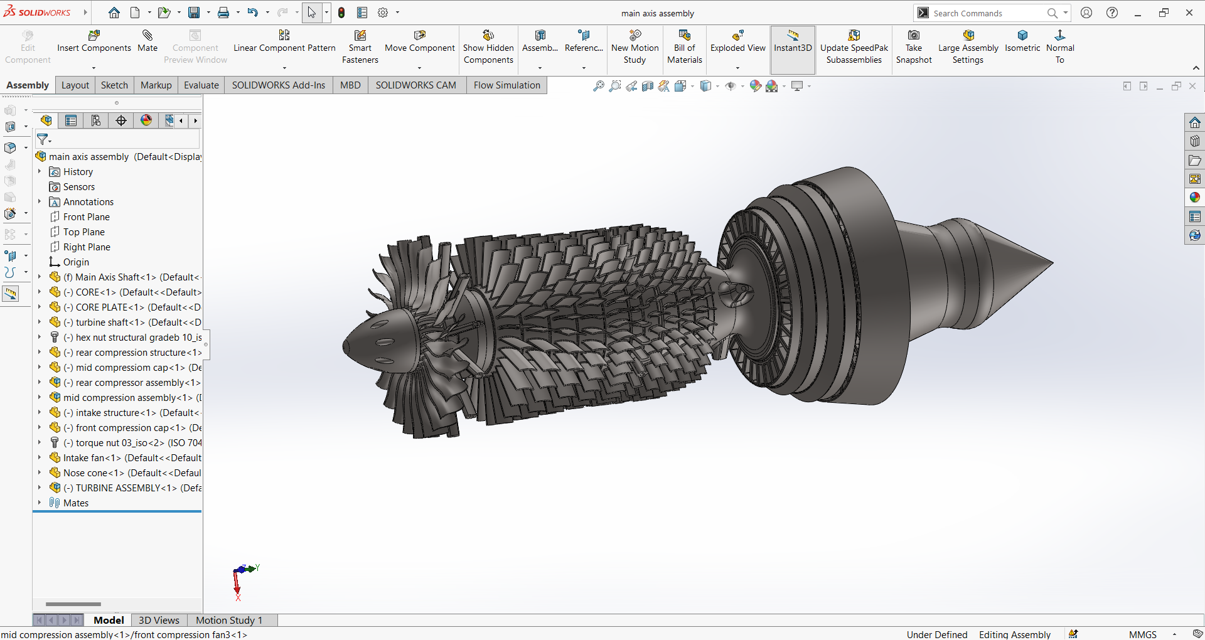
Task: Collapse the CommandManager ribbon chevron
Action: click(x=1196, y=68)
